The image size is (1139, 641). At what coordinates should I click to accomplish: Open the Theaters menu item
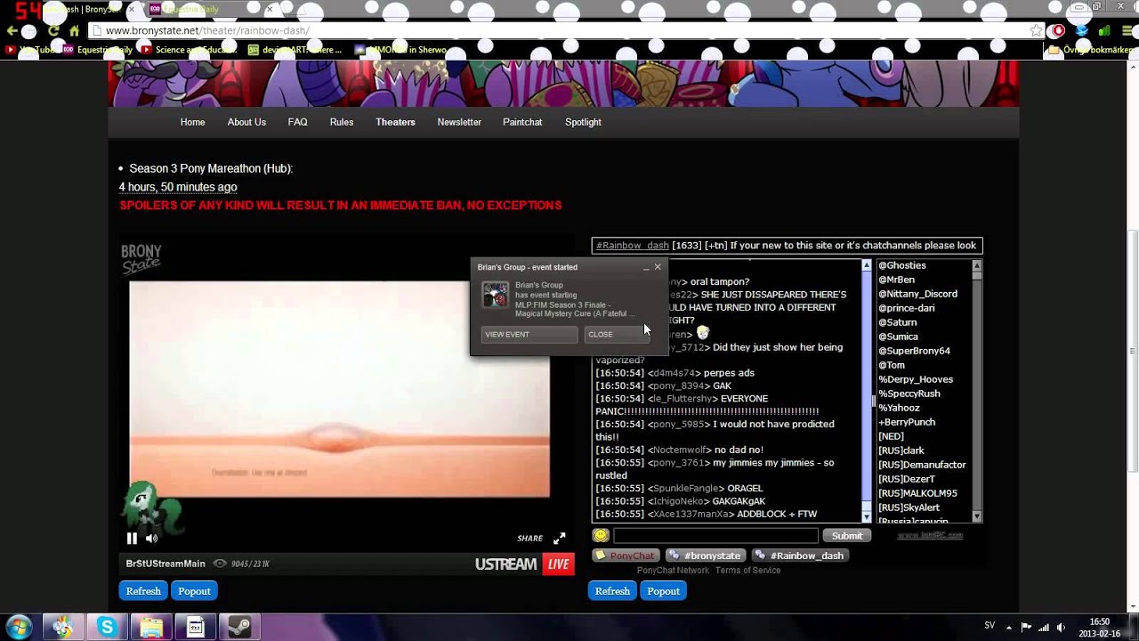(x=395, y=122)
